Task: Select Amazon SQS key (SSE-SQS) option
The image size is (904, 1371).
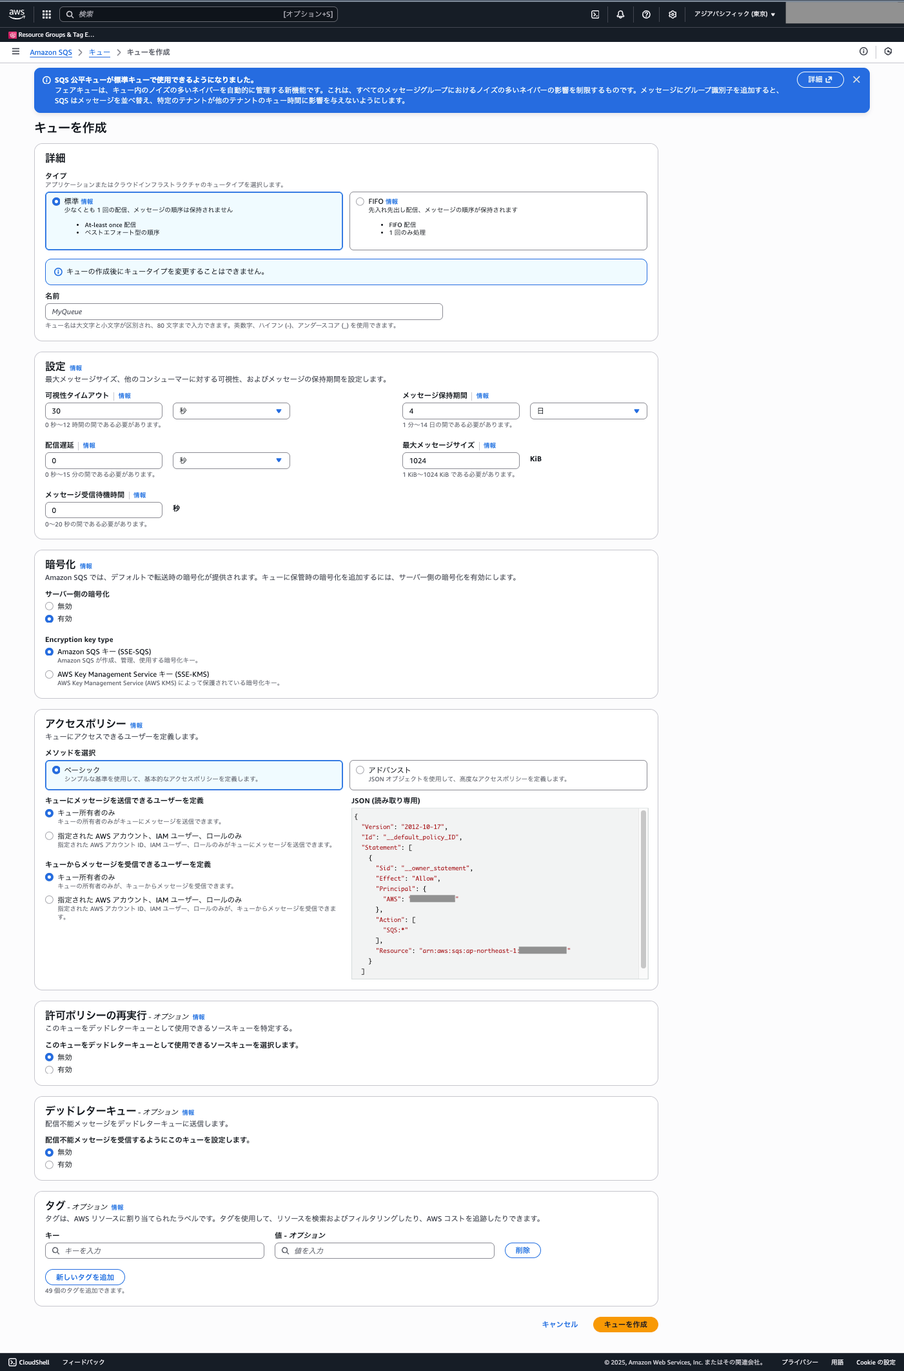Action: click(x=49, y=652)
